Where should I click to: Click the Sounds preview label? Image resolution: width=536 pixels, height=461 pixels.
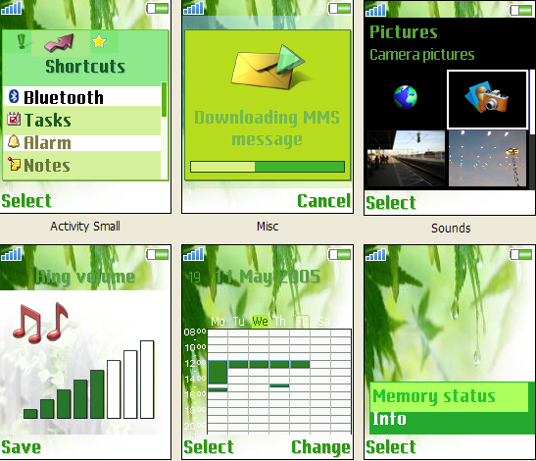451,228
